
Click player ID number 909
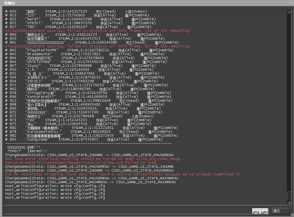[x=13, y=77]
